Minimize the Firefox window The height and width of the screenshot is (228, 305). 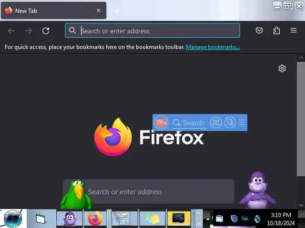(x=277, y=6)
